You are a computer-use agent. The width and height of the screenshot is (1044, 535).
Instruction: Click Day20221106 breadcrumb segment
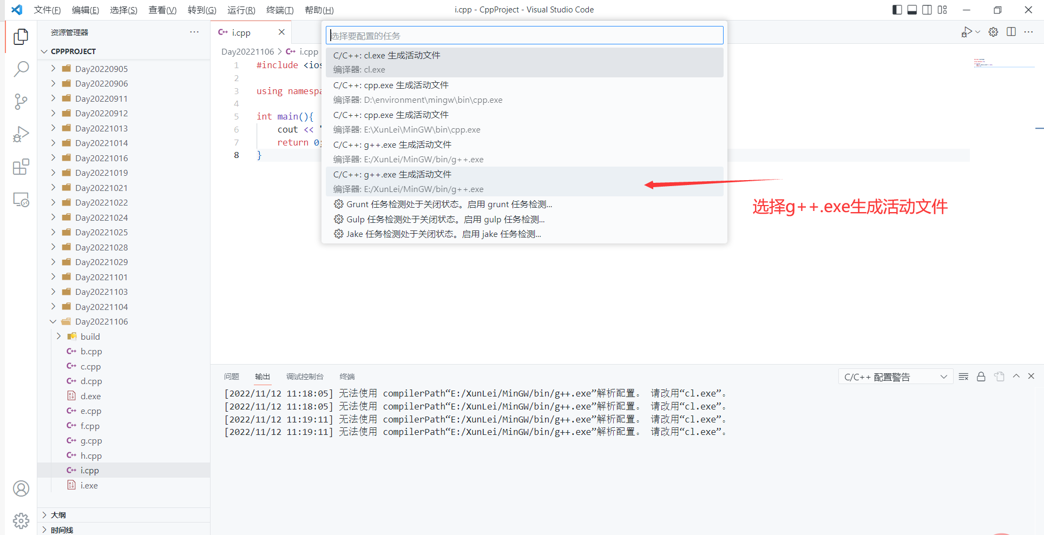tap(247, 51)
